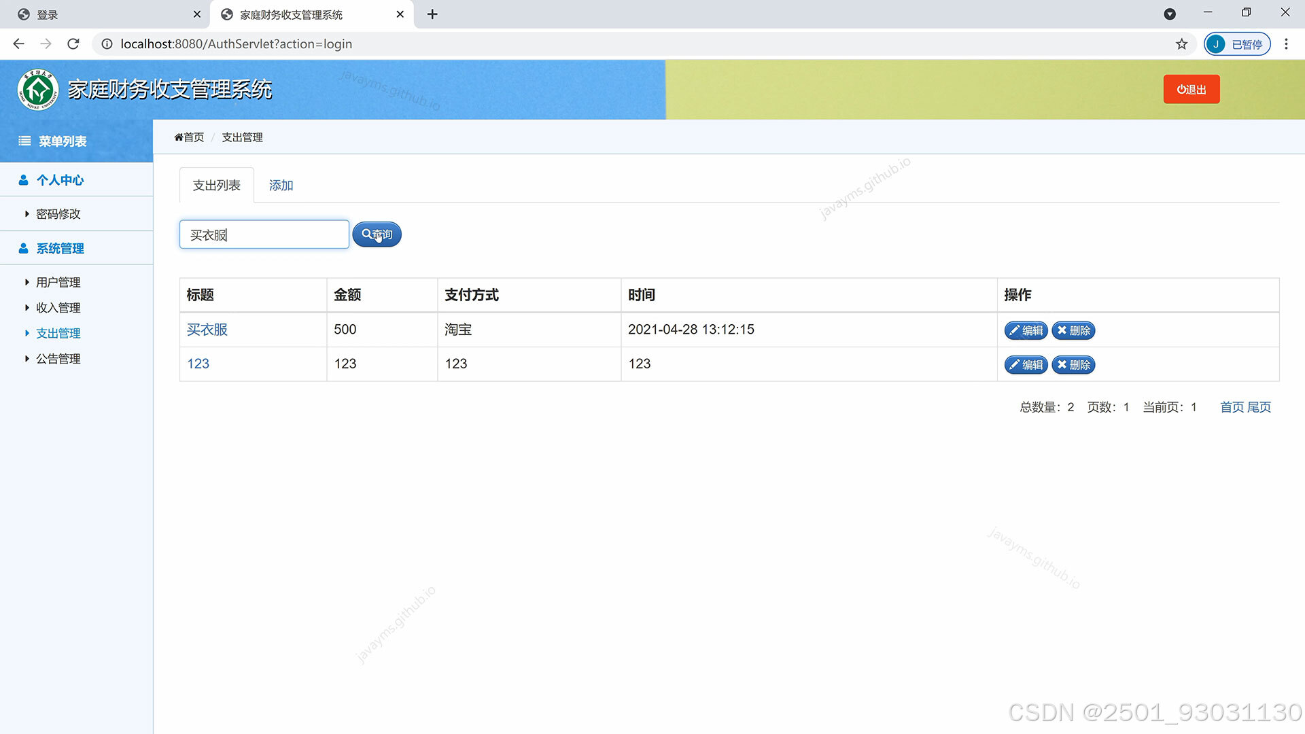This screenshot has height=734, width=1305.
Task: Select the 支出列表 tab
Action: pos(216,185)
